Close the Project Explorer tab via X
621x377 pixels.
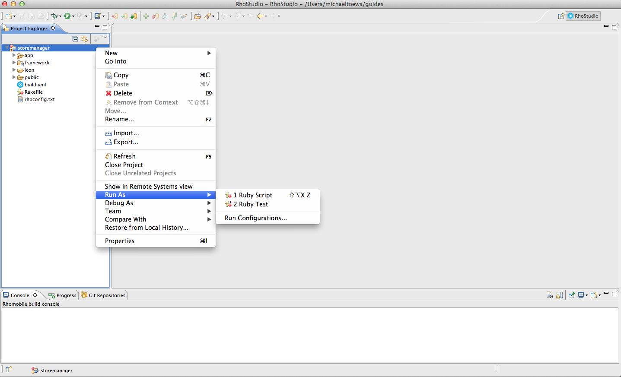[x=53, y=28]
